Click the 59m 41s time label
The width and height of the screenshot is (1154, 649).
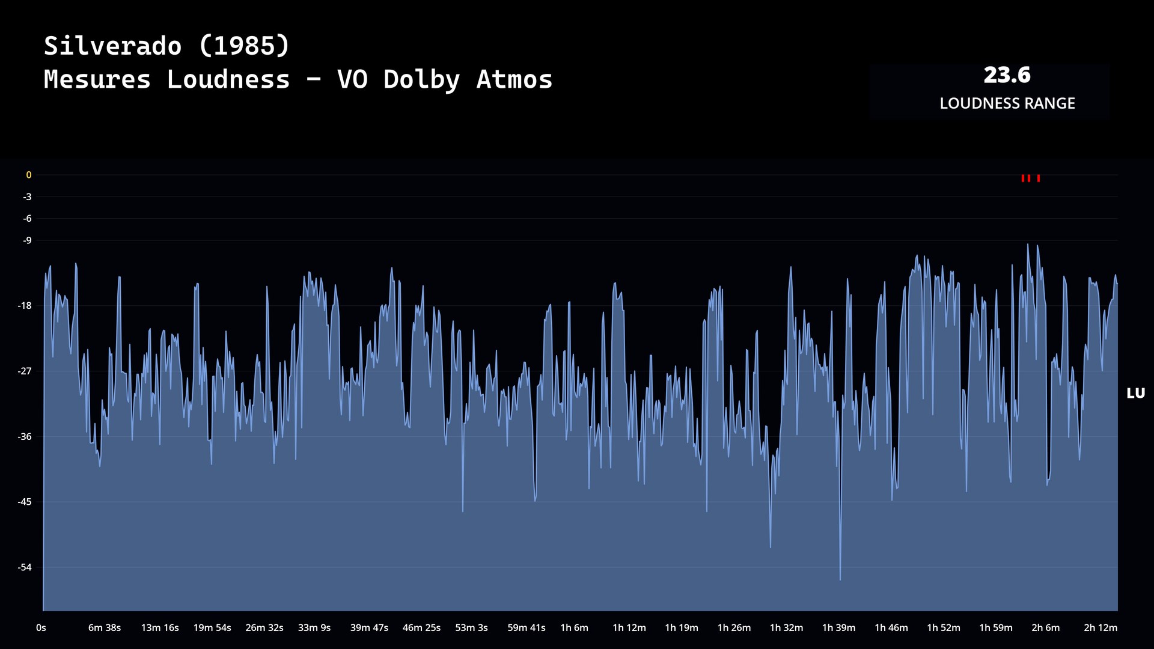pyautogui.click(x=526, y=627)
